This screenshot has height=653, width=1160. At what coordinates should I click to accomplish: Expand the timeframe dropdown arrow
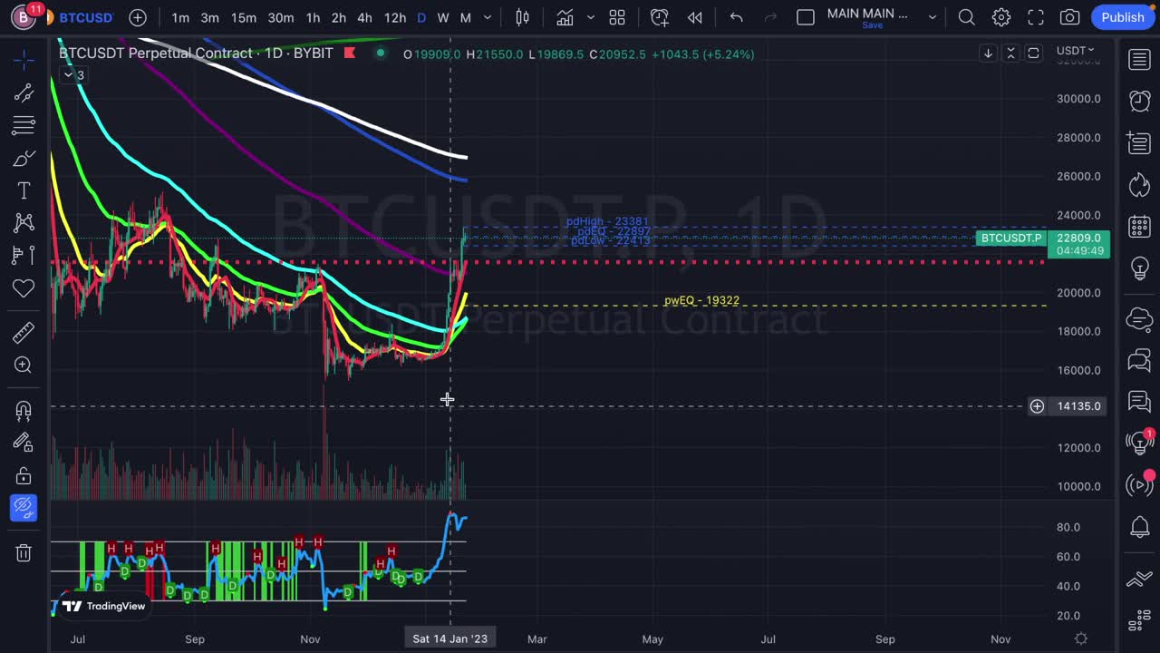(488, 17)
